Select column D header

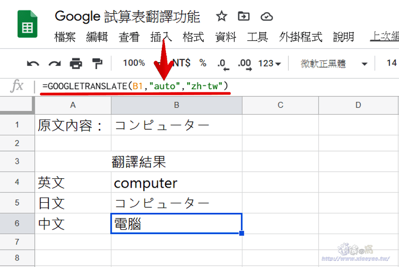(x=358, y=105)
